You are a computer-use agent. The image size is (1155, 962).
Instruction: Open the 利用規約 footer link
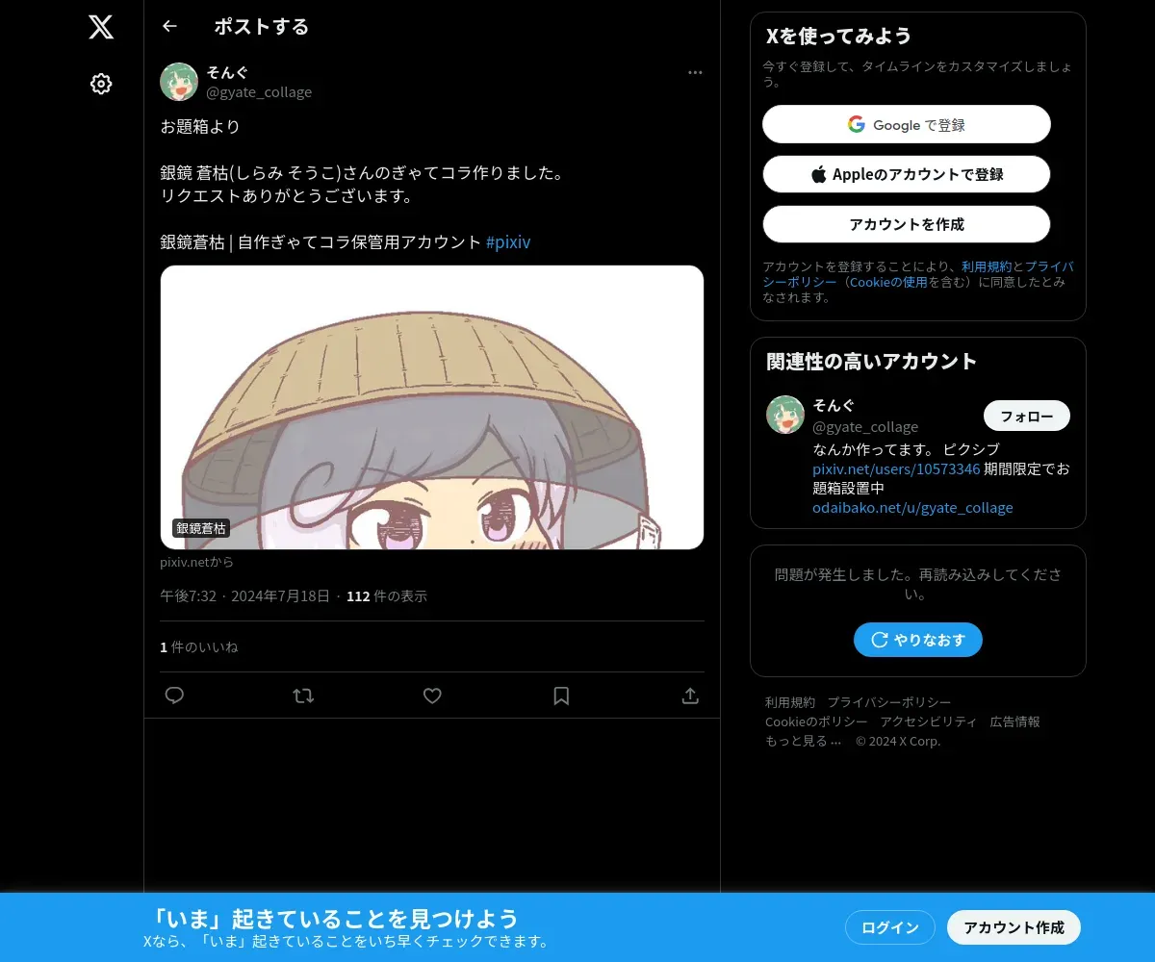point(790,702)
